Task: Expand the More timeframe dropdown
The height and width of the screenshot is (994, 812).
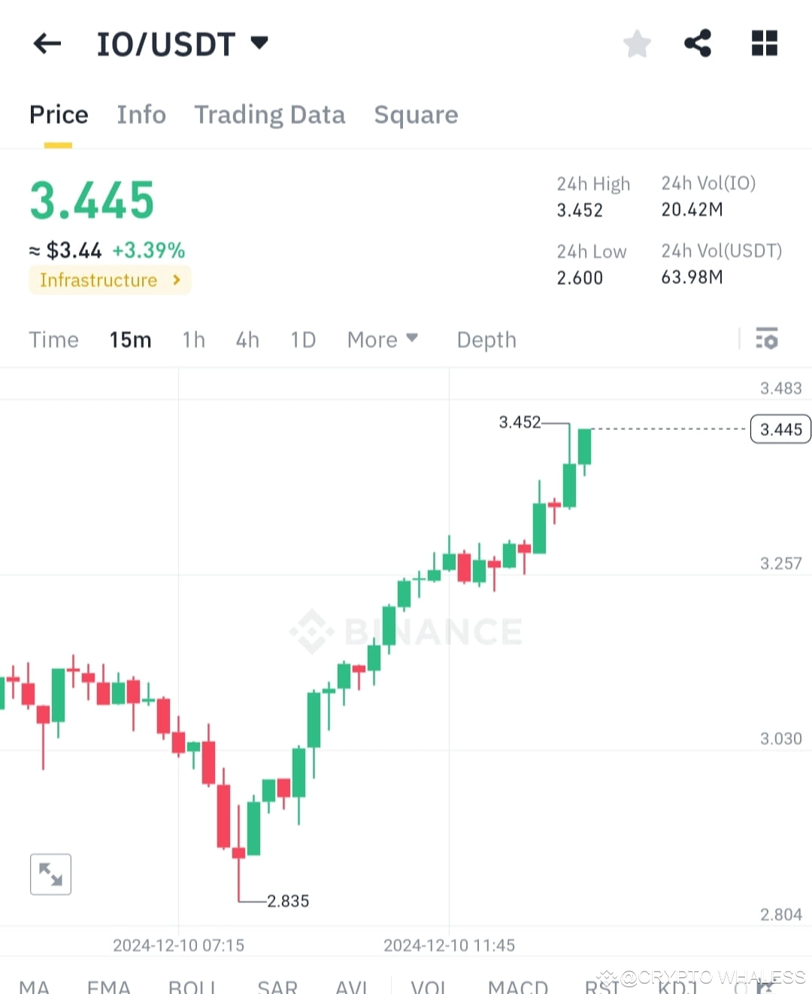Action: [x=383, y=339]
